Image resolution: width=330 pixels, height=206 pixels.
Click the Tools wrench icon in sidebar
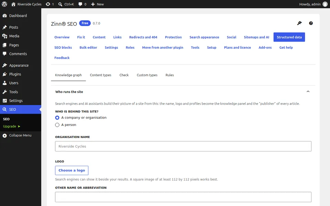click(x=4, y=92)
